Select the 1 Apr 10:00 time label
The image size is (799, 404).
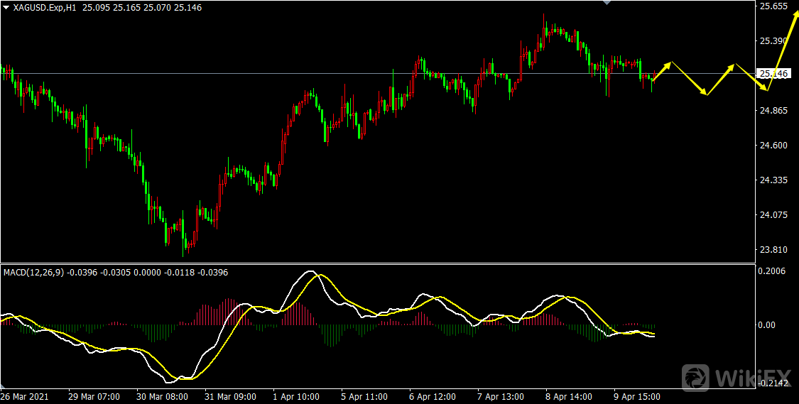296,395
